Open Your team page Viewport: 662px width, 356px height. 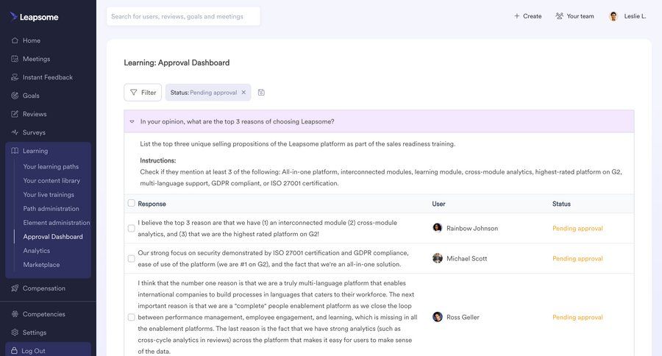click(x=574, y=16)
